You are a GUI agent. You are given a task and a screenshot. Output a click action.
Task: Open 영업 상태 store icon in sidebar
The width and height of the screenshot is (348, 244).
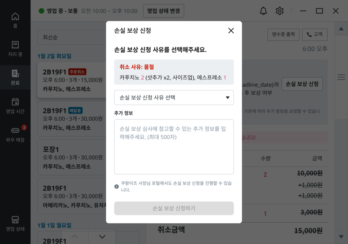tap(15, 223)
